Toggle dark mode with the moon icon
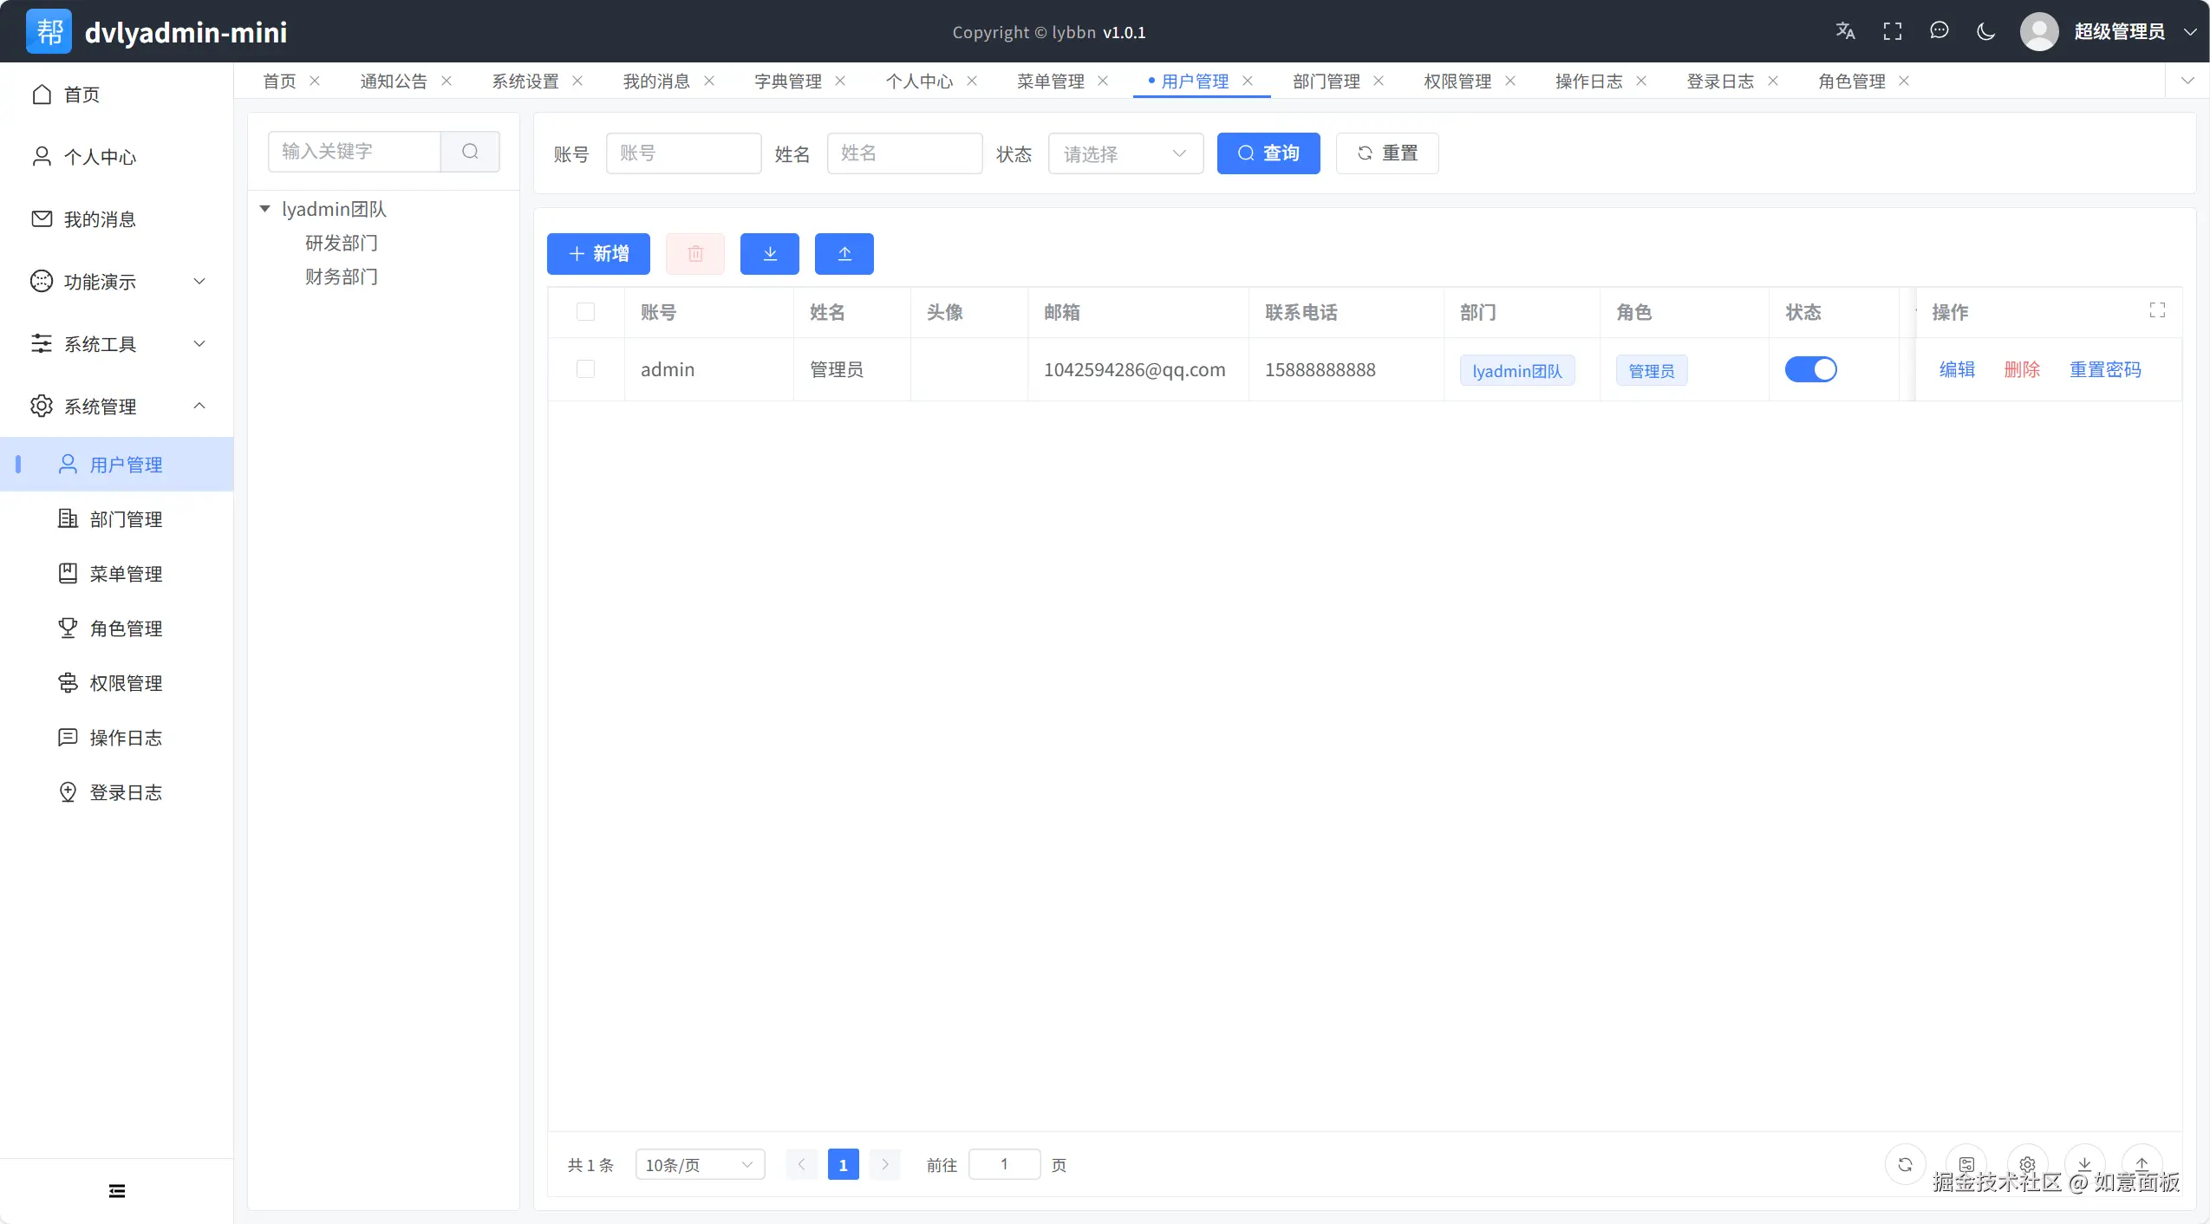The height and width of the screenshot is (1224, 2210). [1985, 31]
